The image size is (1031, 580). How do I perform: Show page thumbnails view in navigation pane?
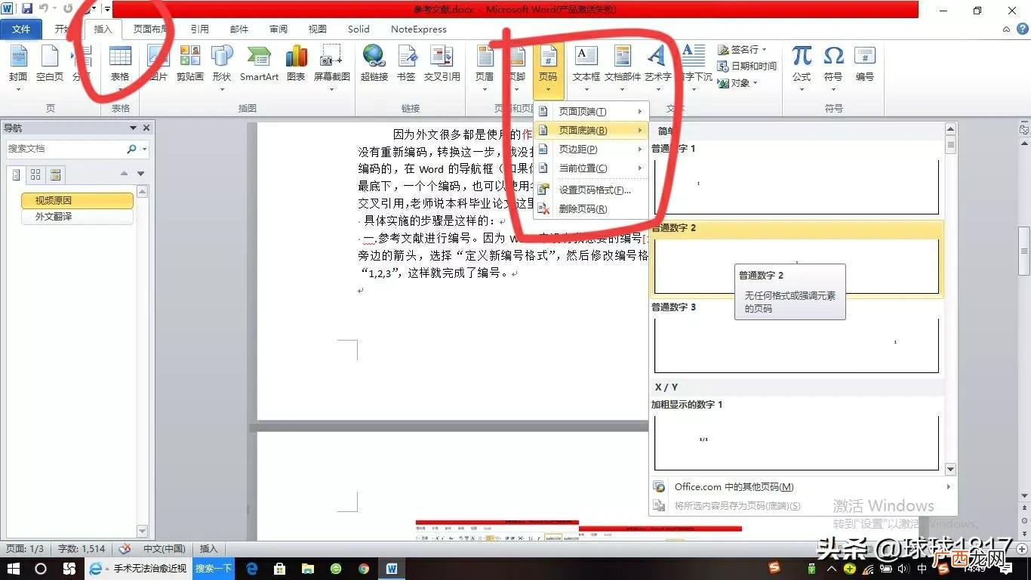click(x=35, y=175)
